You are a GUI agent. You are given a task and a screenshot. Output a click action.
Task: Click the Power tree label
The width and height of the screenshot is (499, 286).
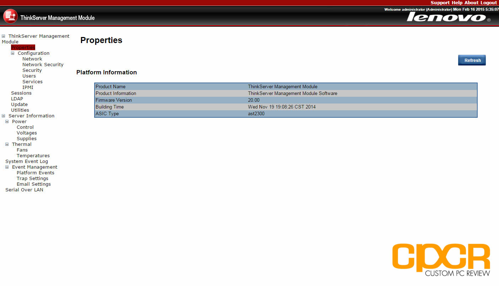tap(19, 122)
